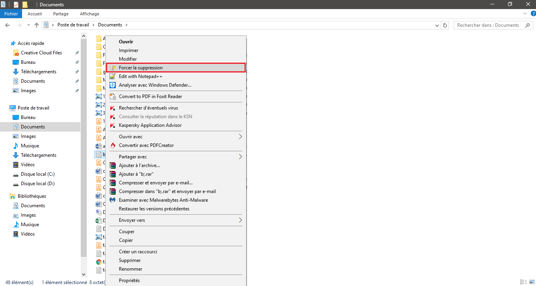
Task: Click the New folder icon in the title bar
Action: tap(25, 4)
